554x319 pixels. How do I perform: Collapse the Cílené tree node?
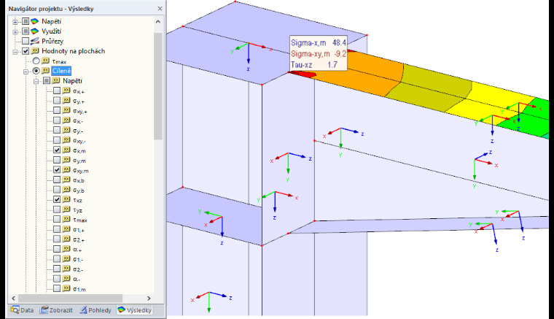26,72
